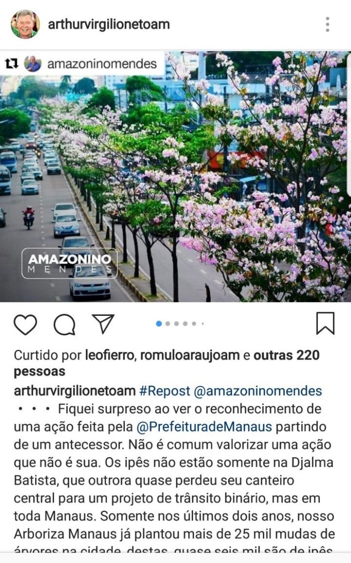Select the first blue carousel dot
351x563 pixels.
click(159, 323)
